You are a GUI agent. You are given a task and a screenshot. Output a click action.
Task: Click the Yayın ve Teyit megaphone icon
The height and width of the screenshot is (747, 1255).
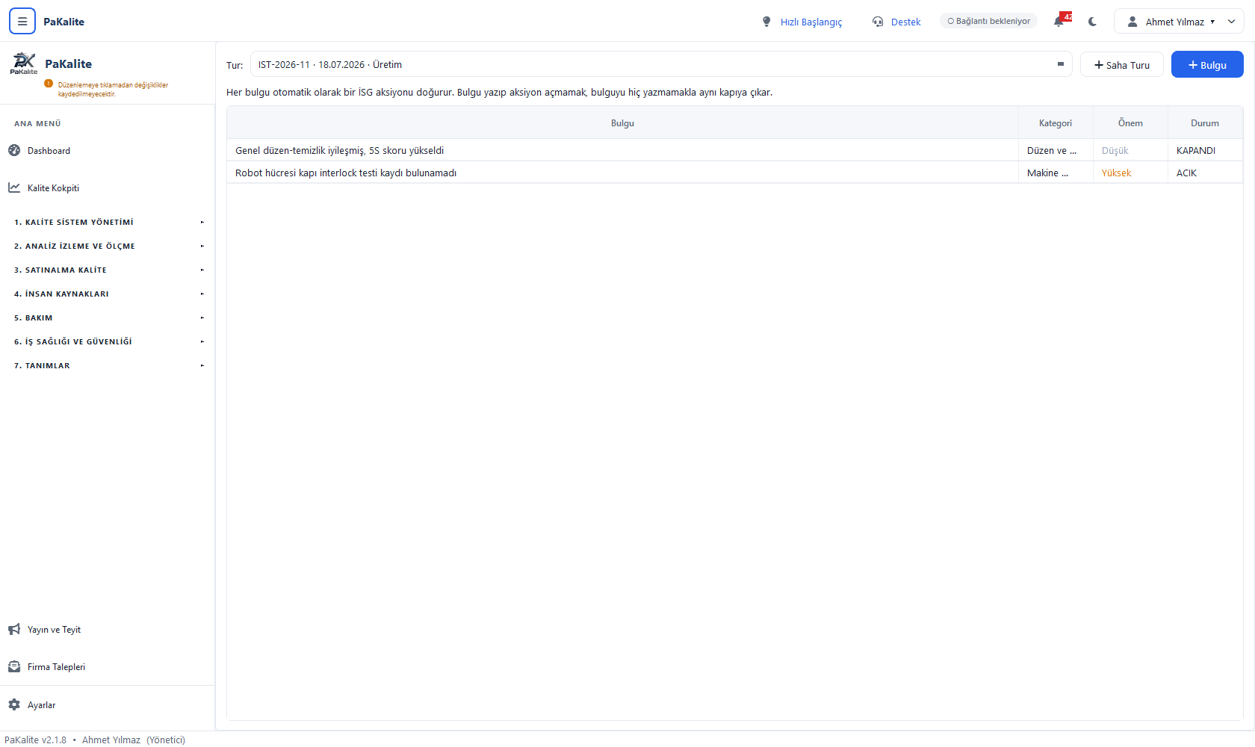coord(14,630)
